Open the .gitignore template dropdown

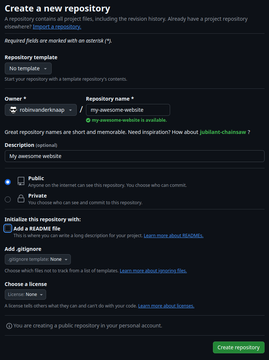38,259
